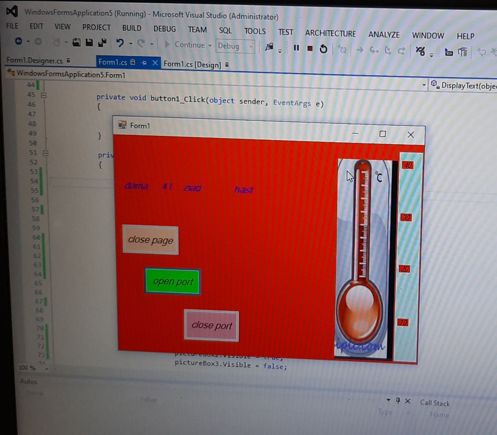497x435 pixels.
Task: Click the green 'open port' button
Action: (173, 281)
